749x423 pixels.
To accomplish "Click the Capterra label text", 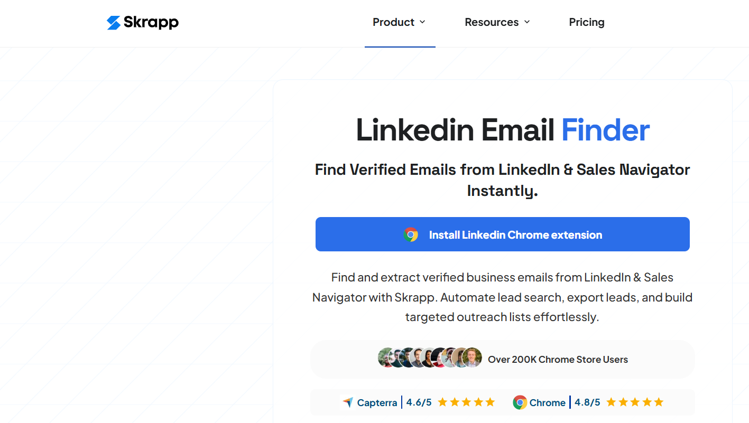I will (377, 402).
